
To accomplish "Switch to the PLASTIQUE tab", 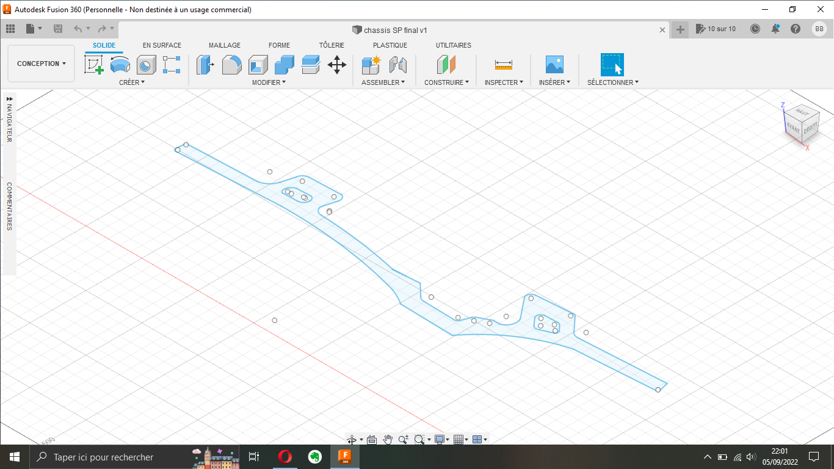I will click(390, 45).
